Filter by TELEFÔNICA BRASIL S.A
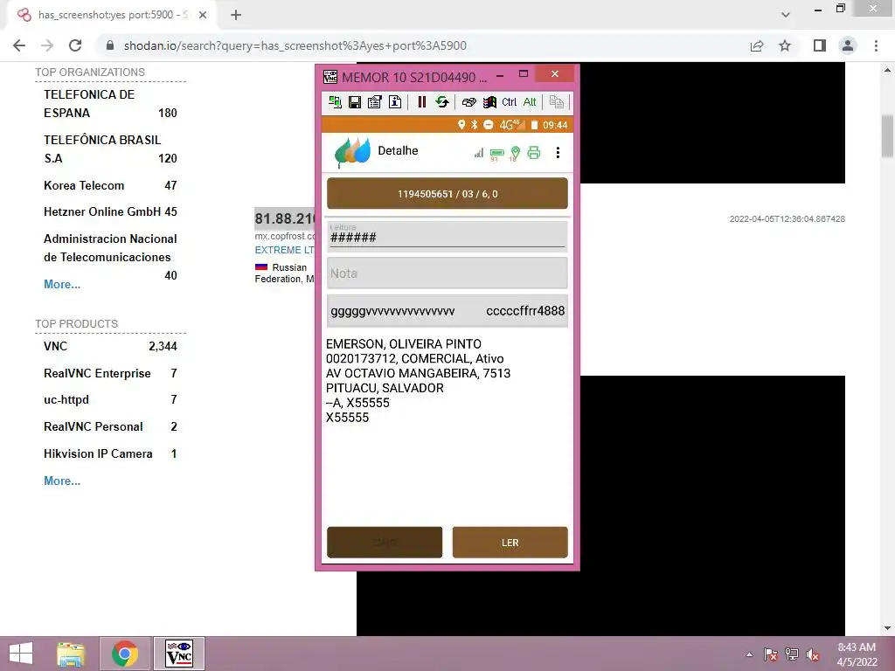 click(x=110, y=149)
